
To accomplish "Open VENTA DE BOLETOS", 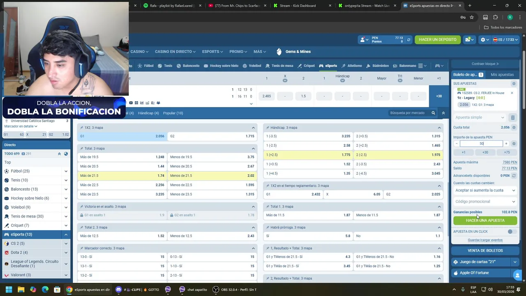I will pos(485,250).
